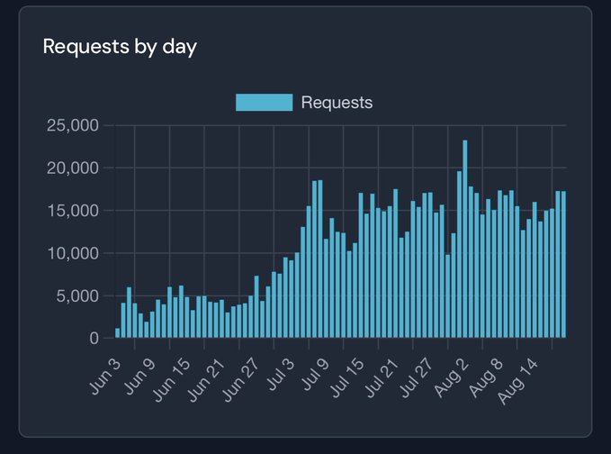Click the Jun 15 x-axis label
The image size is (611, 454).
point(172,380)
